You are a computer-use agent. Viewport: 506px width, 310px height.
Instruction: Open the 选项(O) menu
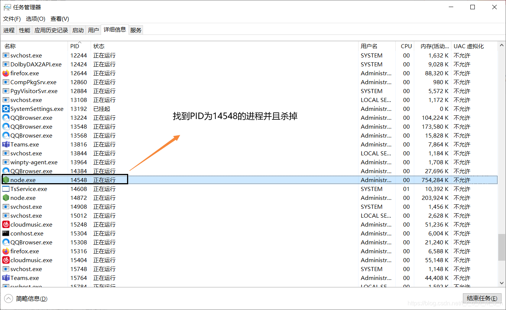tap(35, 19)
